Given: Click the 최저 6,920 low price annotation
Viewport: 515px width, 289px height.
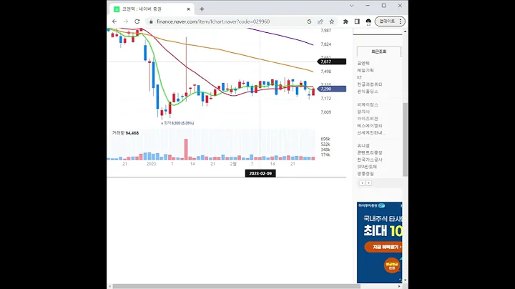Looking at the screenshot, I should coord(177,123).
